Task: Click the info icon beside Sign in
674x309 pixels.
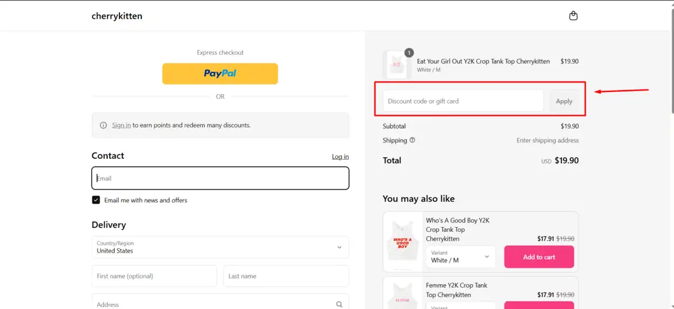Action: point(103,125)
